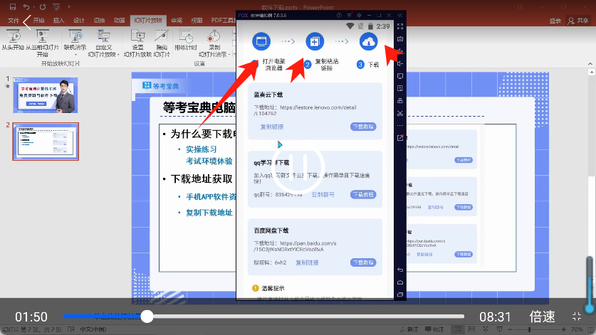Open the 文件 menu
The image size is (596, 335).
[x=13, y=21]
